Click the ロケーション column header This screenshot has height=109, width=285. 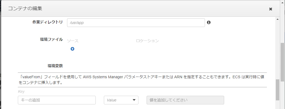pos(147,41)
